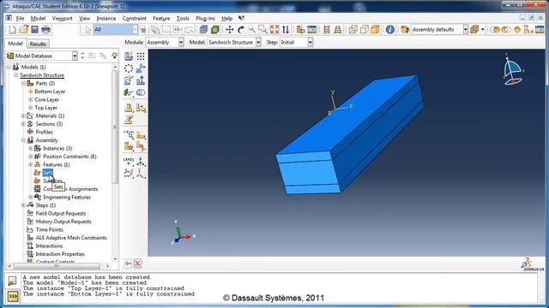The image size is (549, 308).
Task: Click the New model database icon
Action: pyautogui.click(x=13, y=30)
